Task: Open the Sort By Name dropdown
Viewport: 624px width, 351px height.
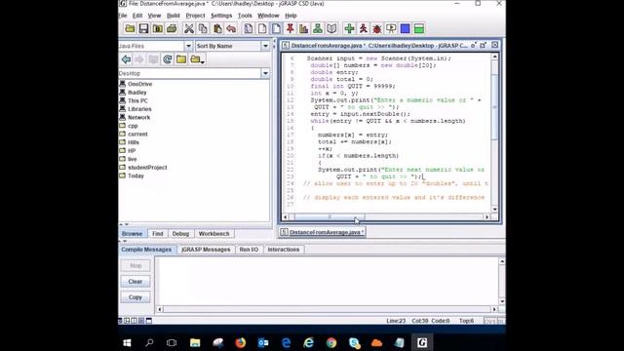Action: [x=265, y=46]
